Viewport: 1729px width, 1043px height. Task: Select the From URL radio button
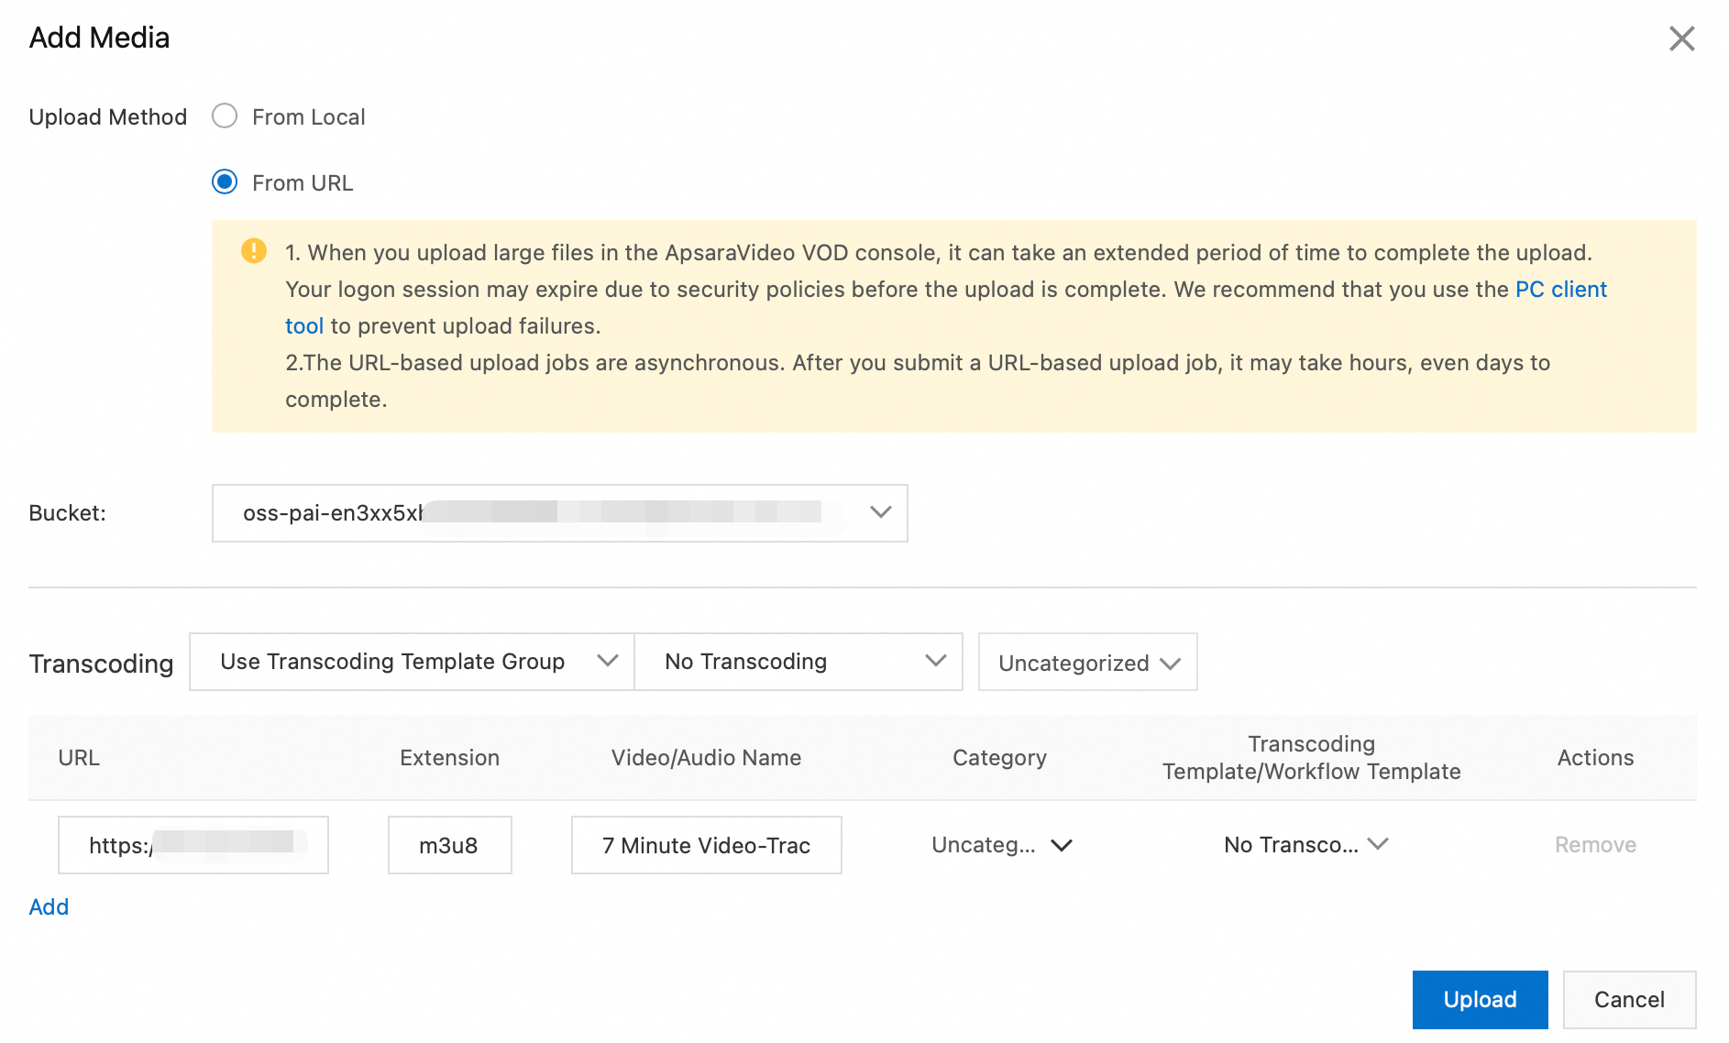(225, 182)
